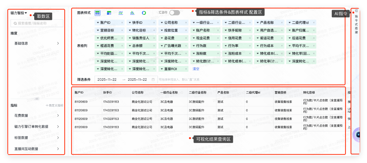Select the table chart style icon
367x163 pixels.
click(x=97, y=13)
